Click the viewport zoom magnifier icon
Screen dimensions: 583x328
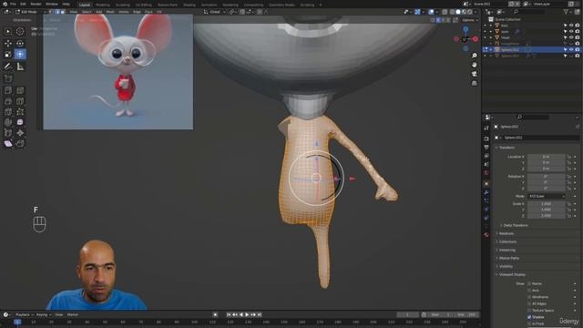(x=475, y=56)
